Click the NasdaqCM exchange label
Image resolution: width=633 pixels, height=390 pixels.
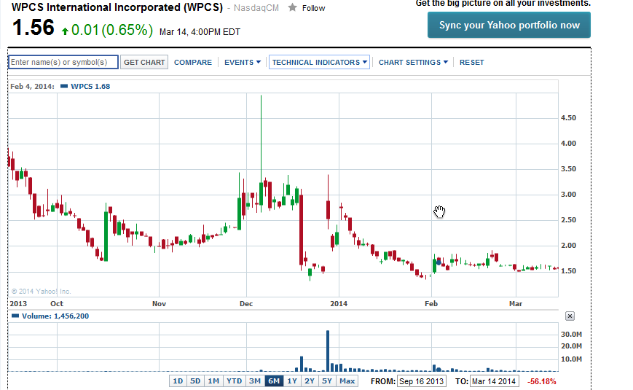[256, 8]
